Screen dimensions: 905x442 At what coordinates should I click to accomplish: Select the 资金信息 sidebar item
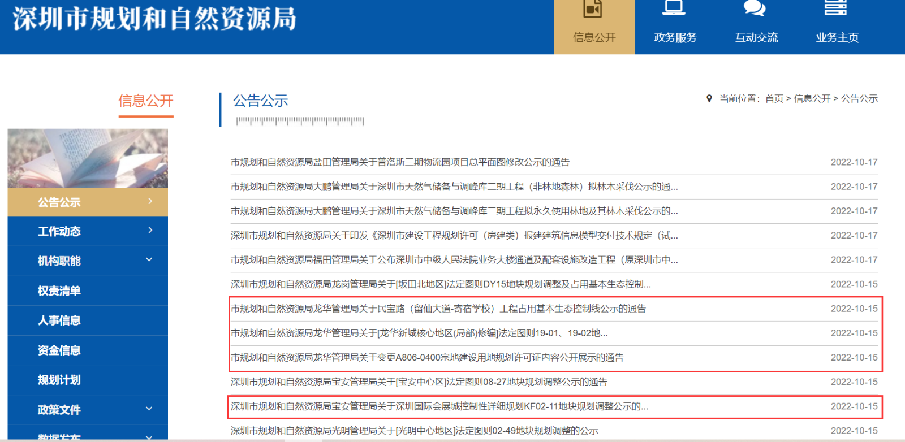59,350
